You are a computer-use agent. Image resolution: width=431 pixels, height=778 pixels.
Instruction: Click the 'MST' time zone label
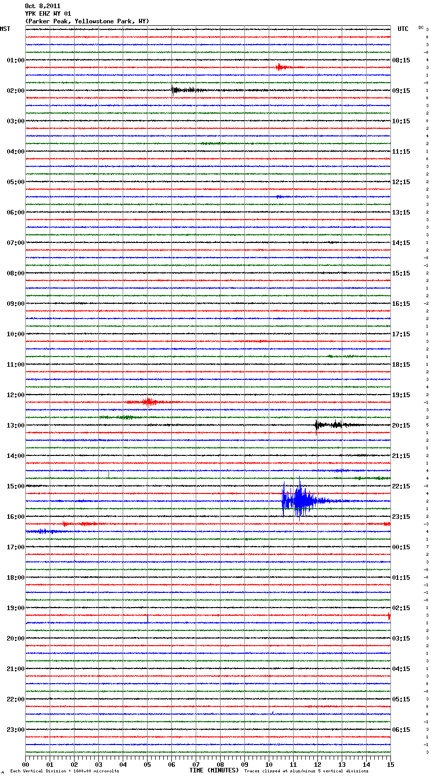coord(5,29)
